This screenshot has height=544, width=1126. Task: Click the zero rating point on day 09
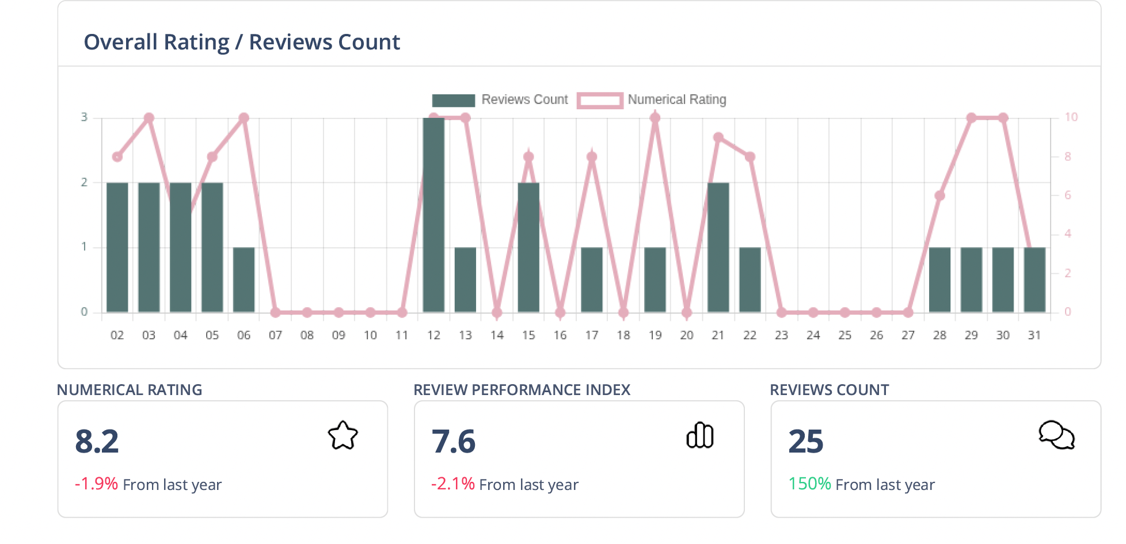pyautogui.click(x=338, y=312)
